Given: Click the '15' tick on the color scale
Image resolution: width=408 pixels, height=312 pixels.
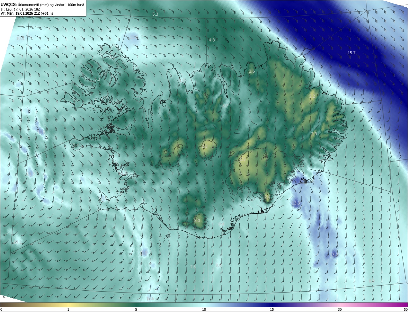Looking at the screenshot, I should pyautogui.click(x=272, y=310).
